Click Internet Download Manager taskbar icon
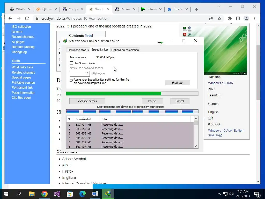Screen dimensions: 265x199 point(108,194)
